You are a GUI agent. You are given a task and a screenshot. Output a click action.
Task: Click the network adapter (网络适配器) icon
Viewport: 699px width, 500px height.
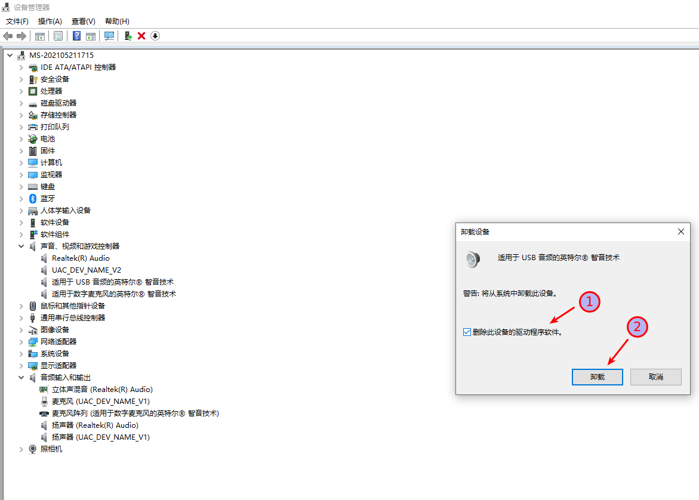tap(33, 342)
